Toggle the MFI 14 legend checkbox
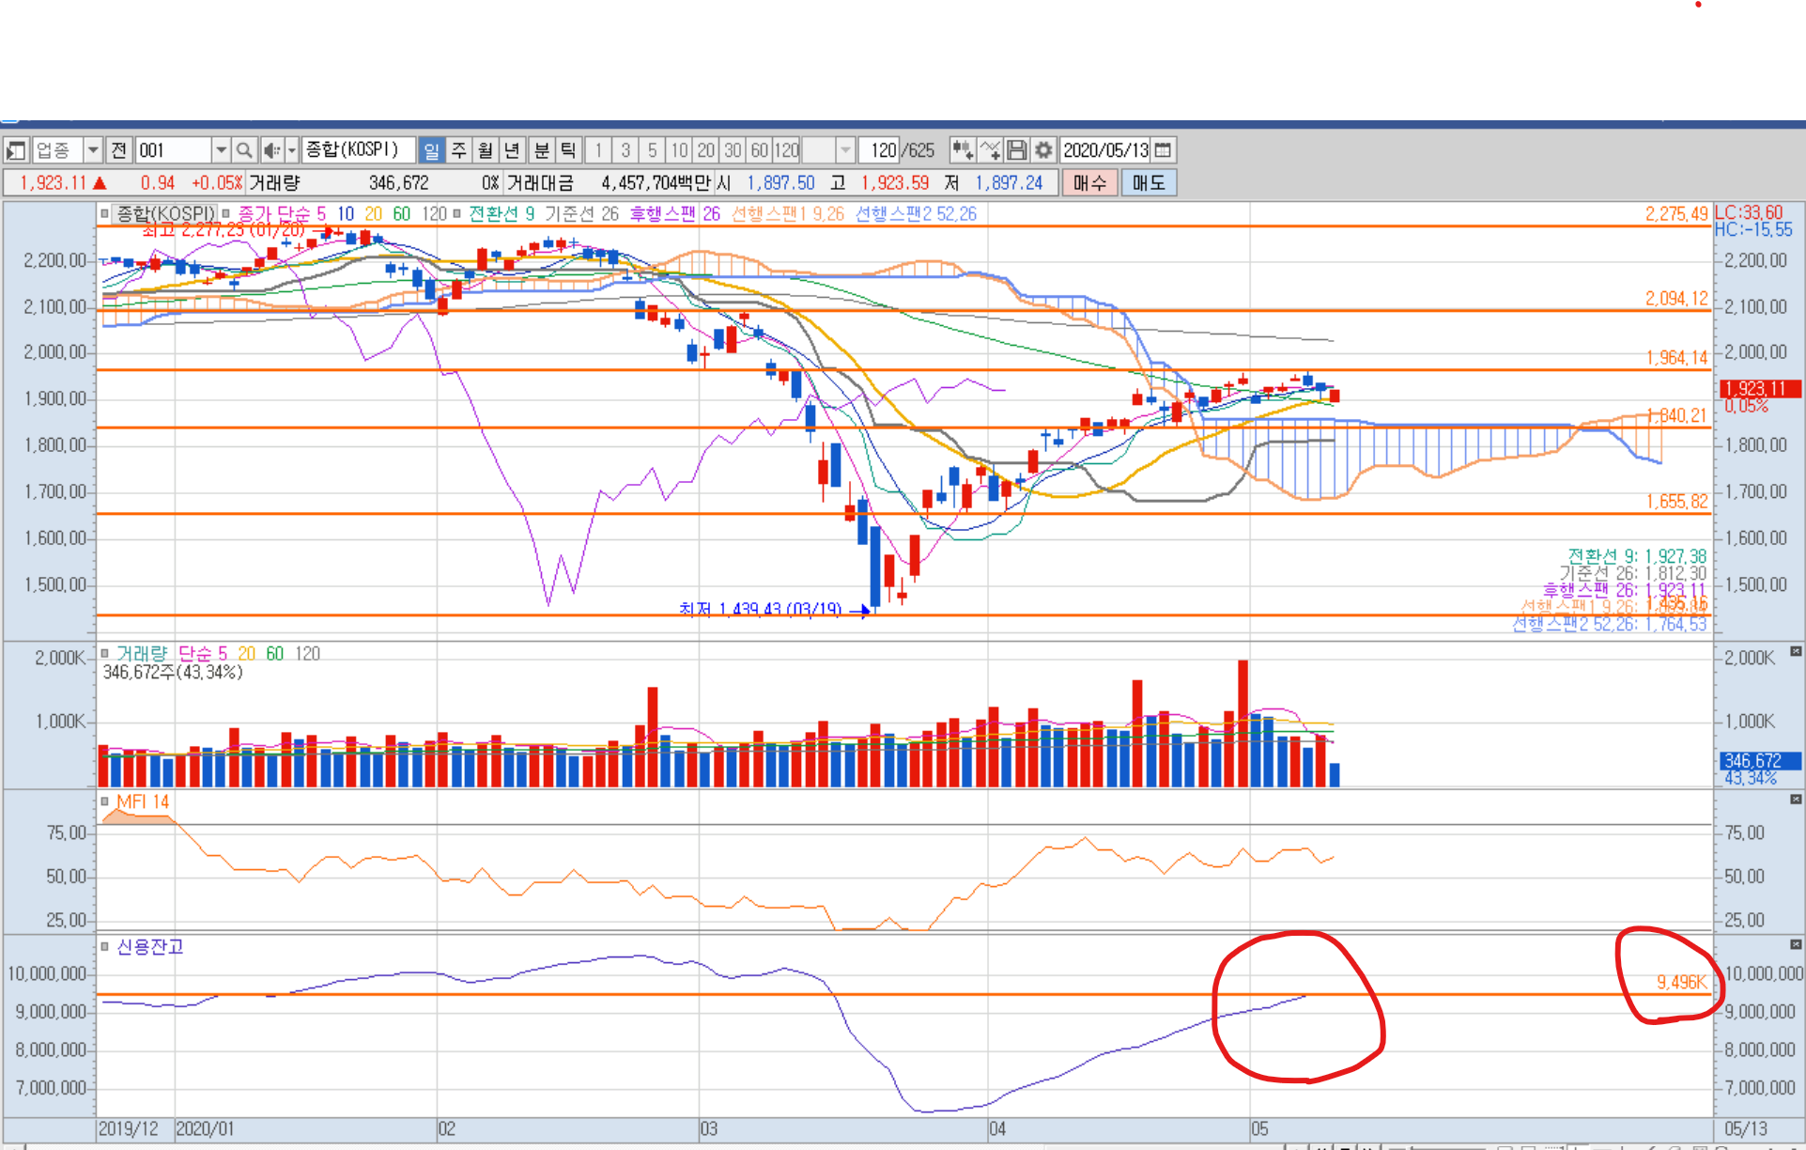Viewport: 1806px width, 1150px height. pos(105,802)
